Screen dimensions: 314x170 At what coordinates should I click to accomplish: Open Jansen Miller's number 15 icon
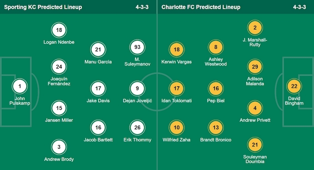coord(59,108)
